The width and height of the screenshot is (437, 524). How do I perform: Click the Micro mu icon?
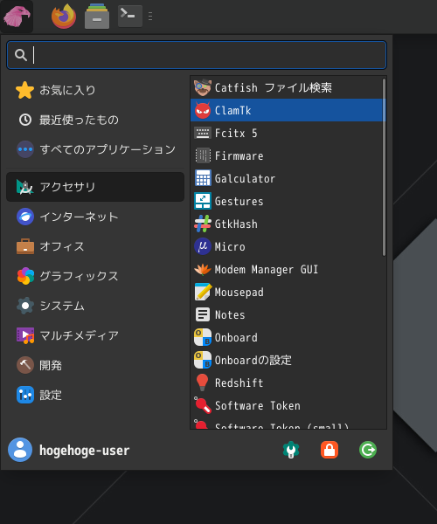click(203, 246)
